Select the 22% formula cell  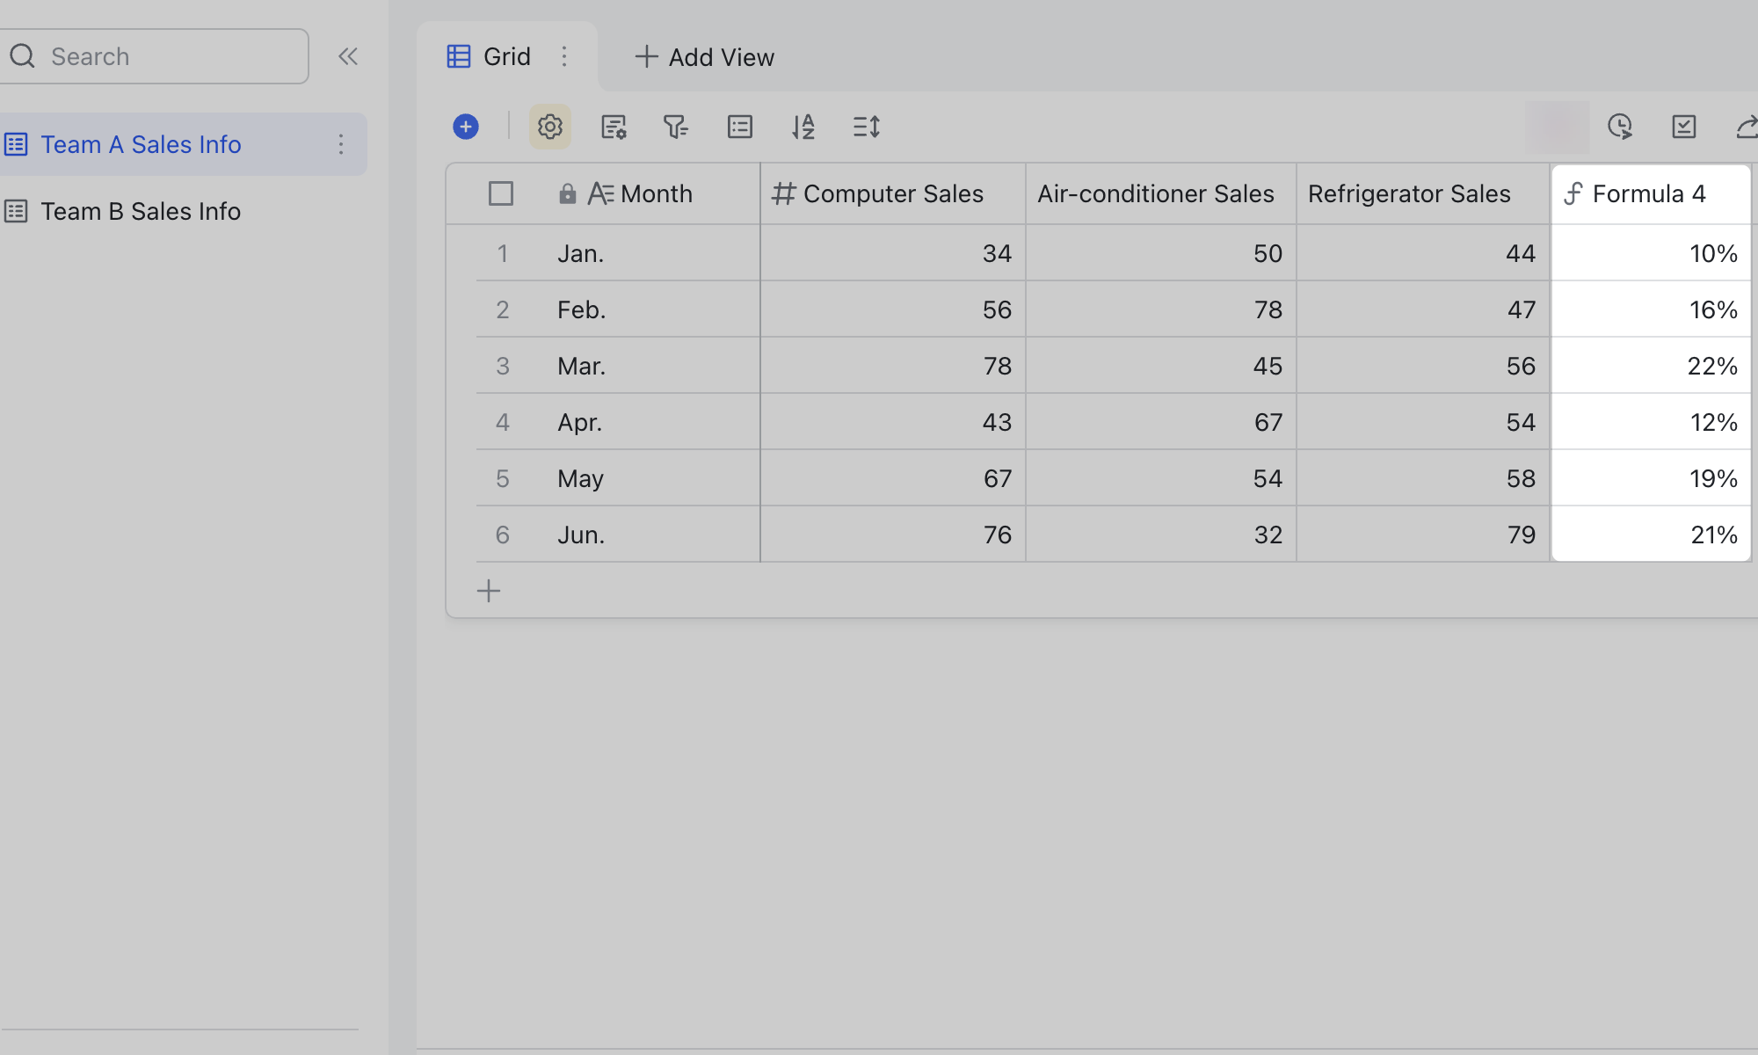point(1651,366)
